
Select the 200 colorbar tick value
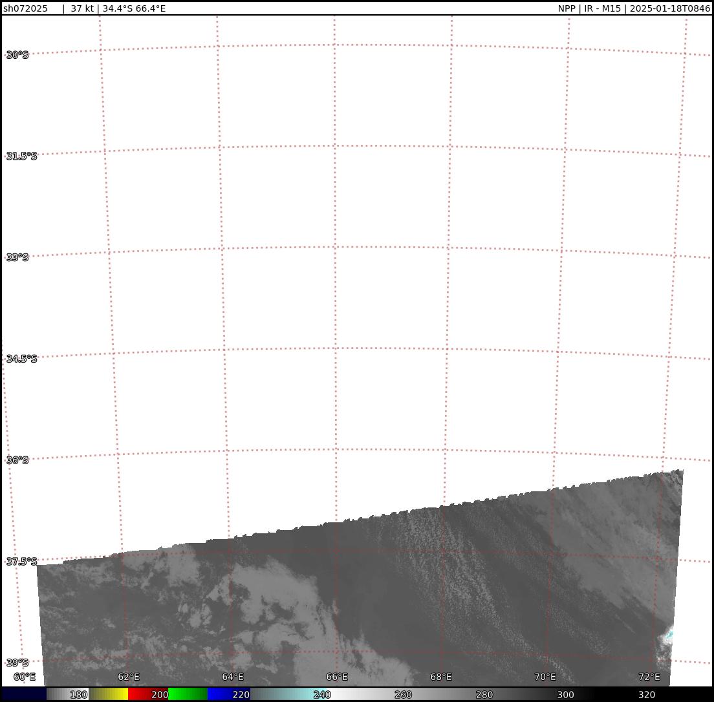click(160, 695)
